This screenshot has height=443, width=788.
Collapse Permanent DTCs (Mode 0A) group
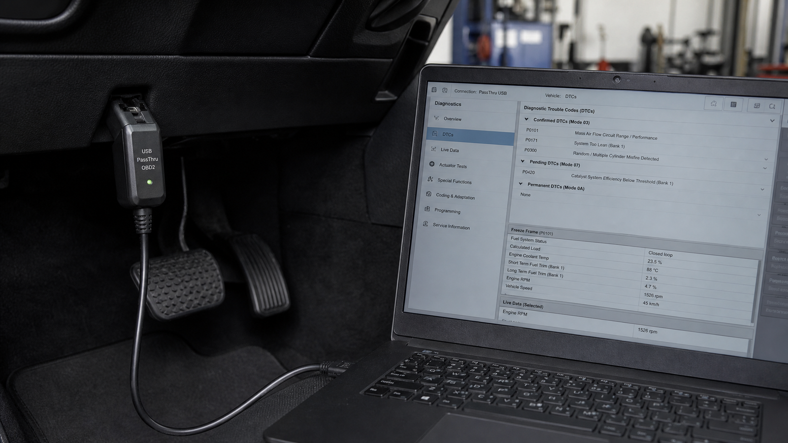point(521,184)
